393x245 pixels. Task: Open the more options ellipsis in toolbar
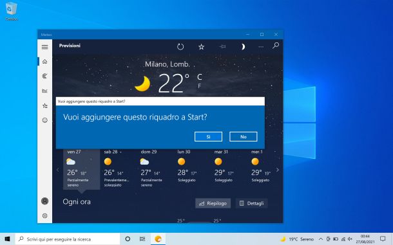(x=261, y=47)
